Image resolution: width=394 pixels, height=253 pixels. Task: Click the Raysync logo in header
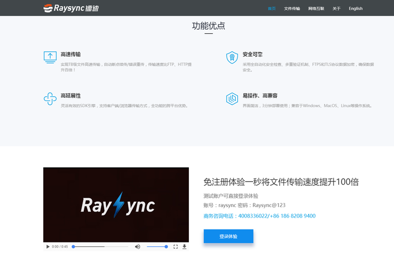[71, 8]
